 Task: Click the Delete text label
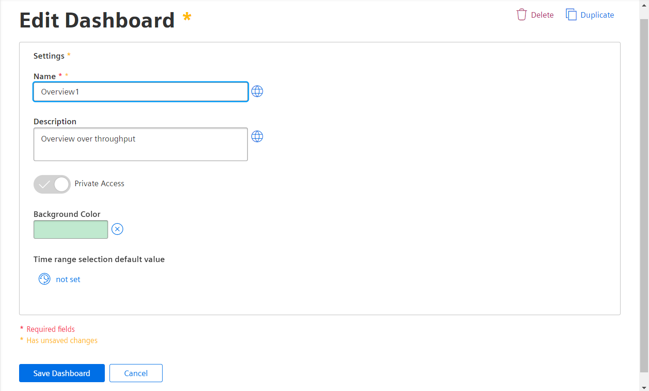(542, 15)
